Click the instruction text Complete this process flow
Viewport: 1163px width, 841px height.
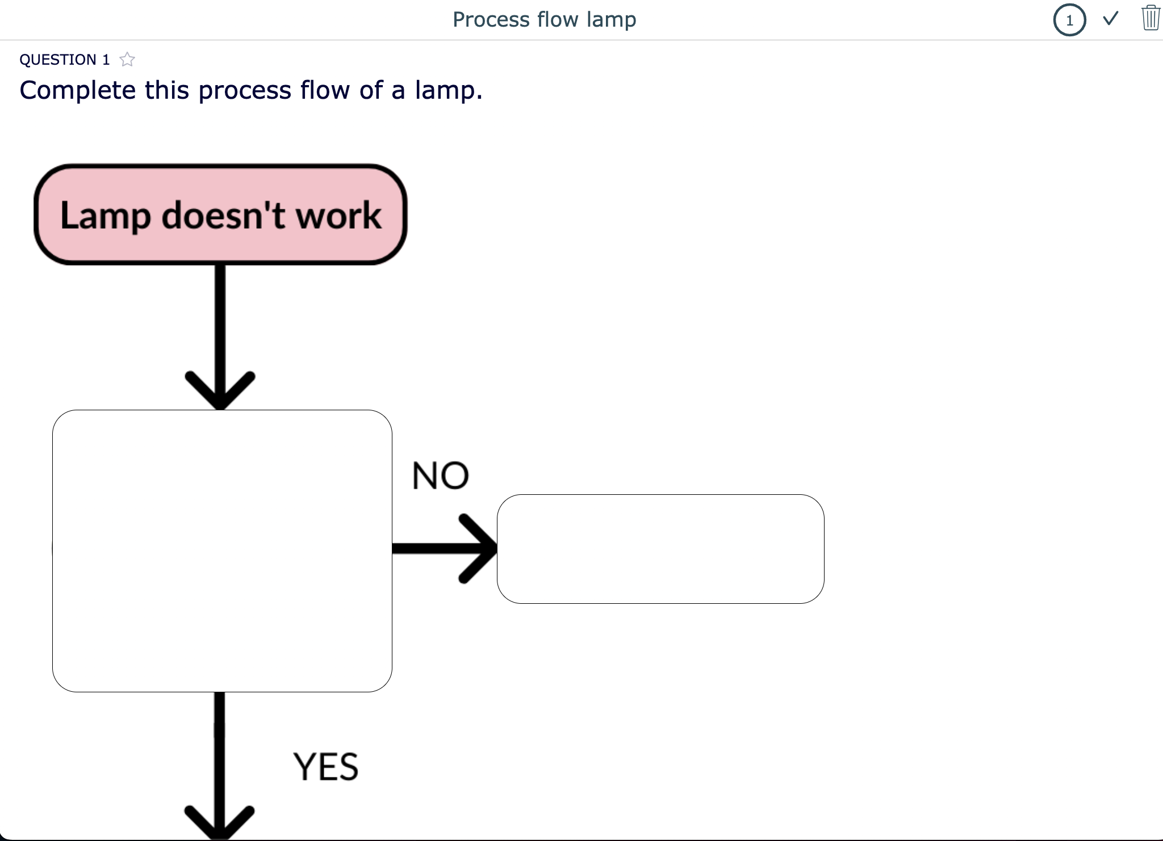click(250, 89)
